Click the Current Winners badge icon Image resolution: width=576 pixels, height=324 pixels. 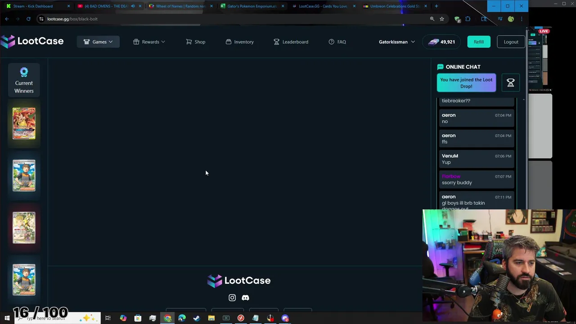[x=24, y=72]
